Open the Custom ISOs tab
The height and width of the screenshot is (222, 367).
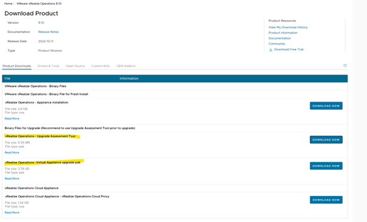click(x=101, y=66)
